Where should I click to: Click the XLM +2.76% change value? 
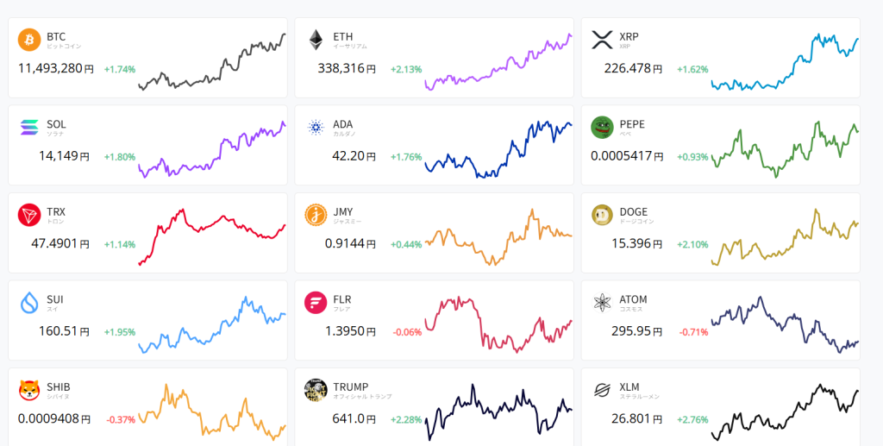[692, 420]
